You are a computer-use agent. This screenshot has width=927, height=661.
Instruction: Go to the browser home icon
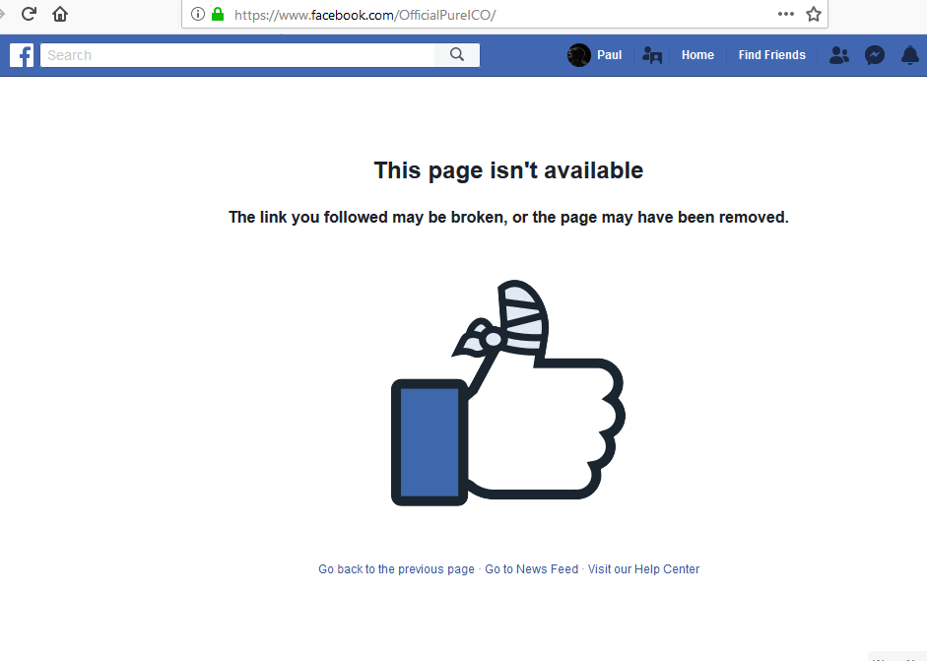[60, 14]
